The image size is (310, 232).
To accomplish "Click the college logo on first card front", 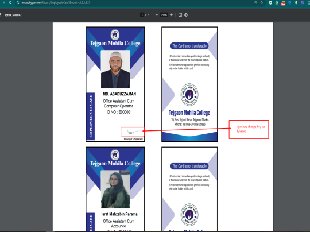I will click(115, 34).
